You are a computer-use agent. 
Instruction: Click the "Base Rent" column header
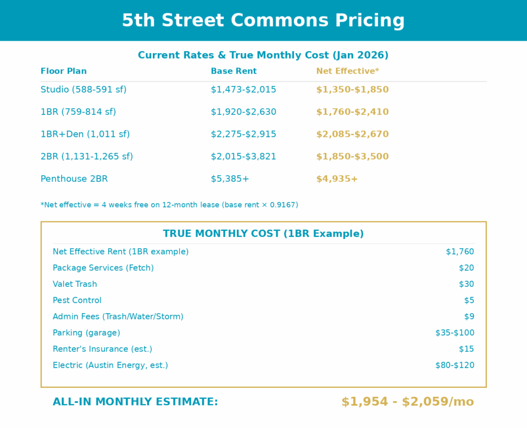pos(234,71)
